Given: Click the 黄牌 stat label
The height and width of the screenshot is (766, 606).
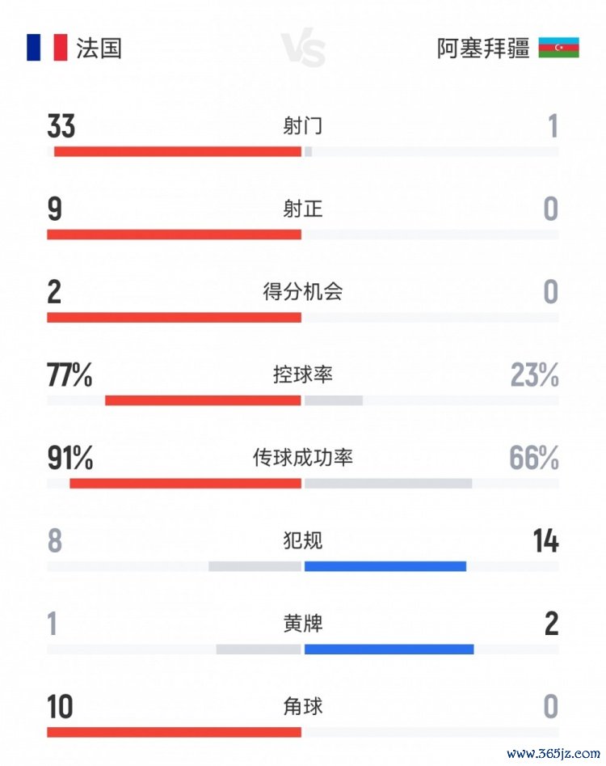Looking at the screenshot, I should pyautogui.click(x=303, y=624).
